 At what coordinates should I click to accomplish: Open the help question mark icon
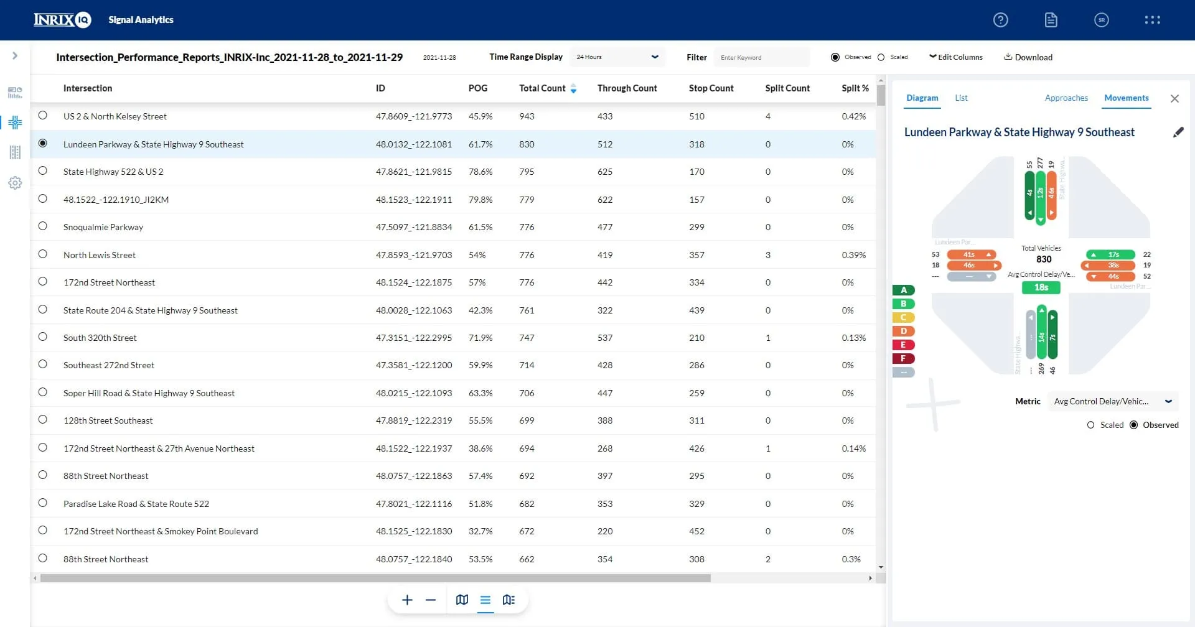[x=1000, y=20]
